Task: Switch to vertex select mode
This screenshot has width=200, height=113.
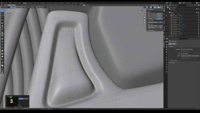Action: click(11, 7)
